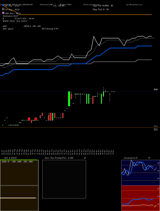Click the 'ADX signal:' label
The height and width of the screenshot is (211, 160).
click(x=8, y=29)
